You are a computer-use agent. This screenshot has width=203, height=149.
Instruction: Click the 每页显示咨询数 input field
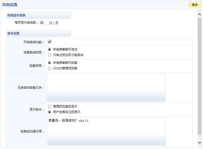[44, 23]
